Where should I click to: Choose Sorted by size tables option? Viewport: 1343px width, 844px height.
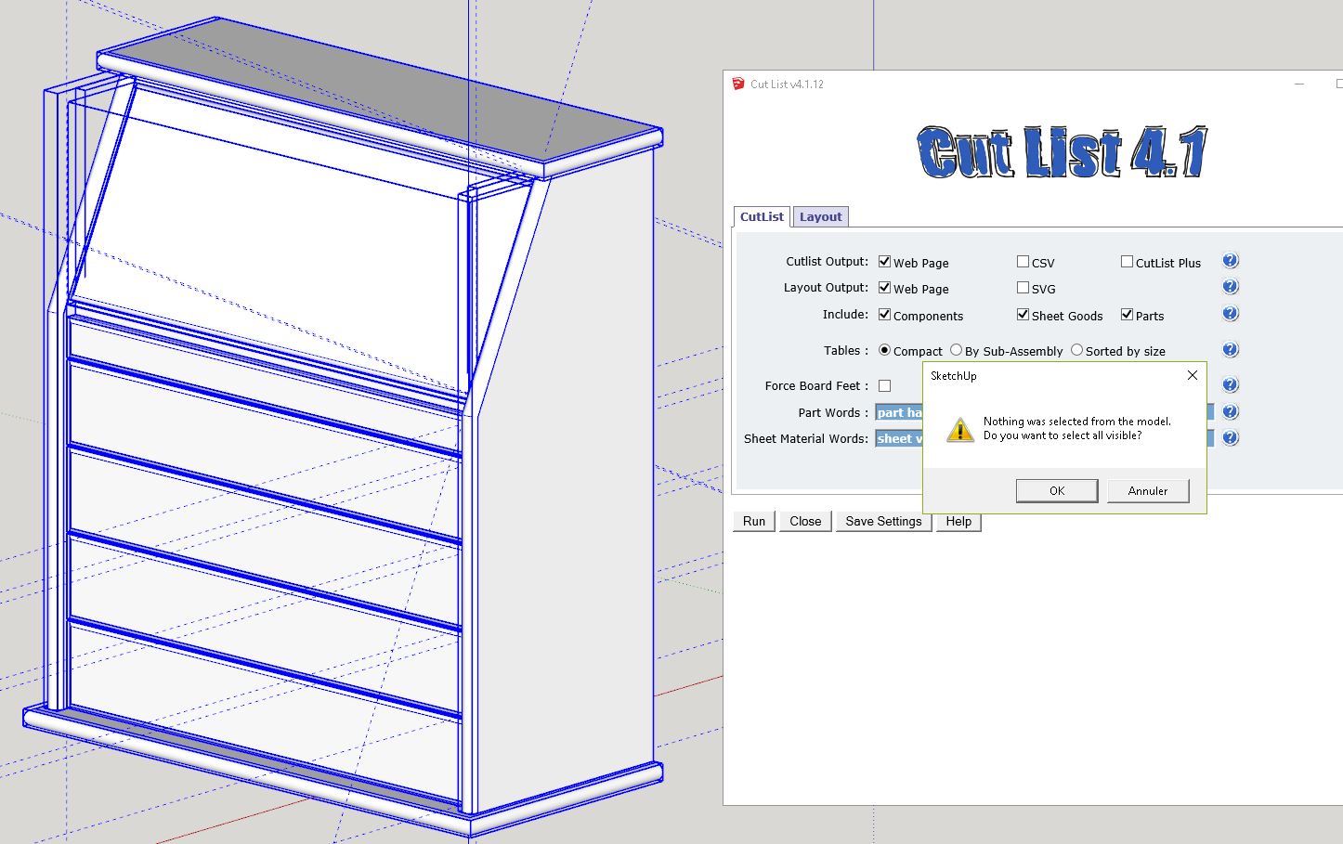[1077, 350]
